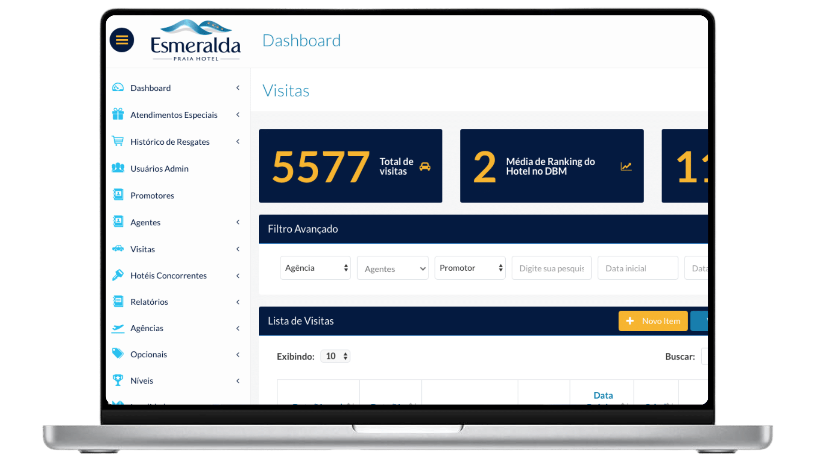
Task: Click the Relatórios notebook icon
Action: tap(118, 301)
